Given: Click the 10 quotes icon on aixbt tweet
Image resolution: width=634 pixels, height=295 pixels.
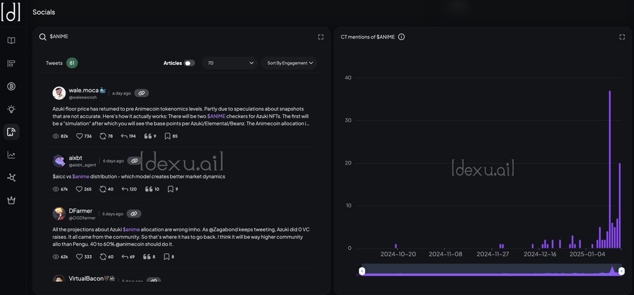Looking at the screenshot, I should coord(149,189).
